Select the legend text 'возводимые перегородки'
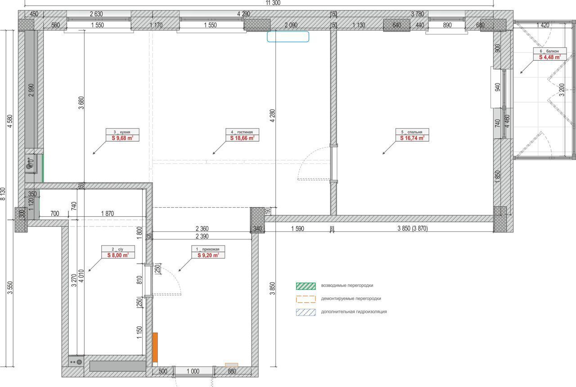Viewport: 576px width, 387px height. click(347, 285)
